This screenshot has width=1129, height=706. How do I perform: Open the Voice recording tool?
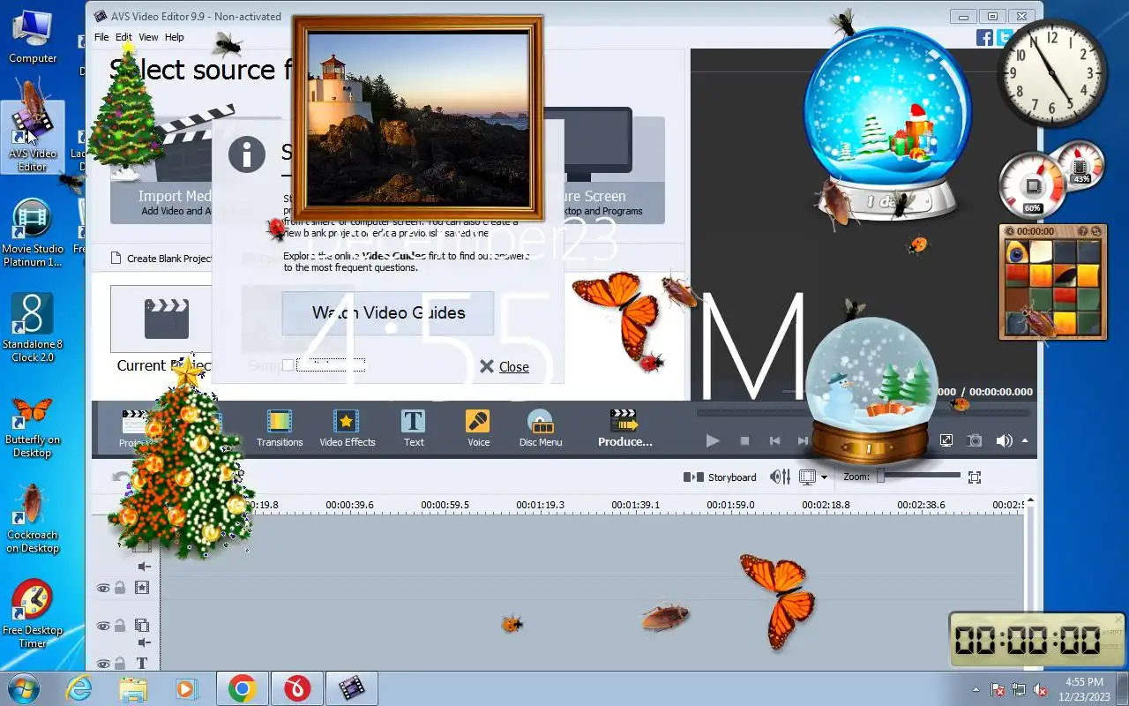point(478,428)
